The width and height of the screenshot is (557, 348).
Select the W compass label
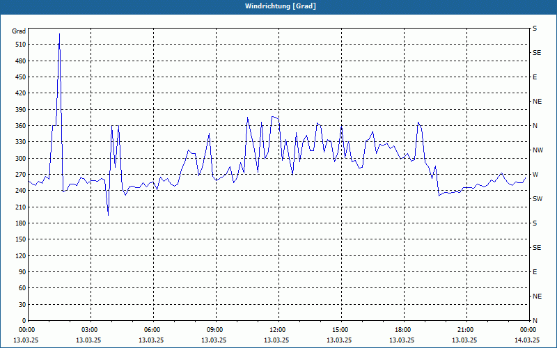[x=535, y=175]
